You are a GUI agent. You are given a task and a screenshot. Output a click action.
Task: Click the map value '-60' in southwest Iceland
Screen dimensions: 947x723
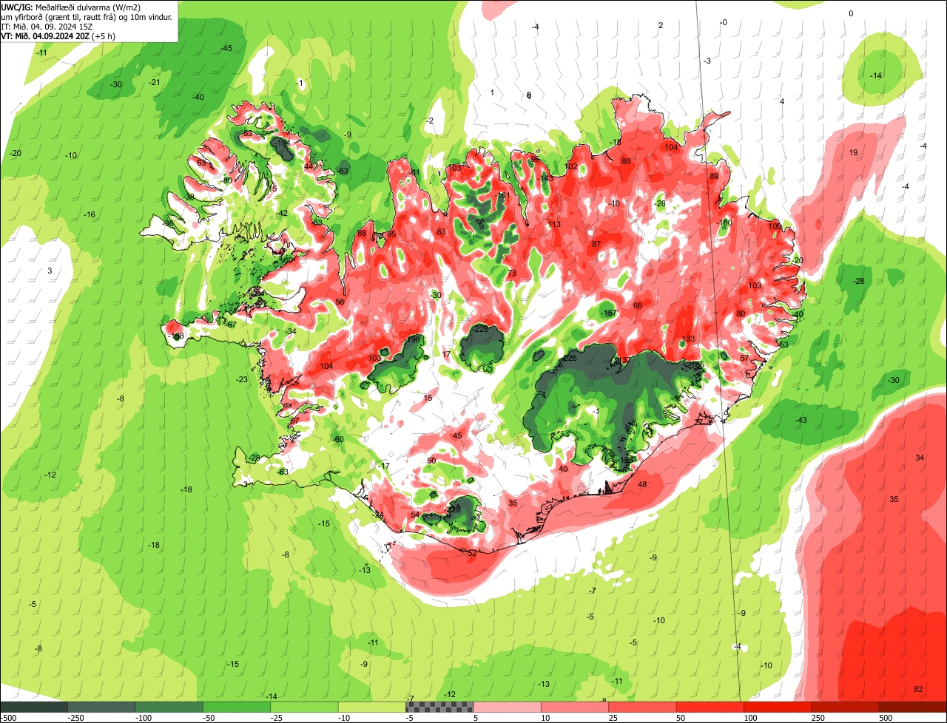(x=338, y=439)
